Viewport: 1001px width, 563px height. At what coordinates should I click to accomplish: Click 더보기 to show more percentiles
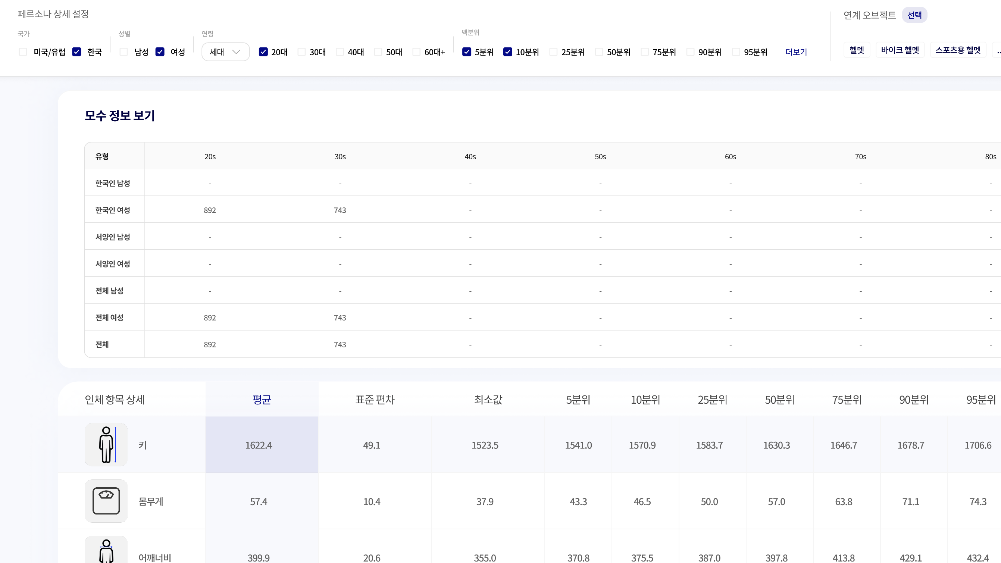click(796, 52)
